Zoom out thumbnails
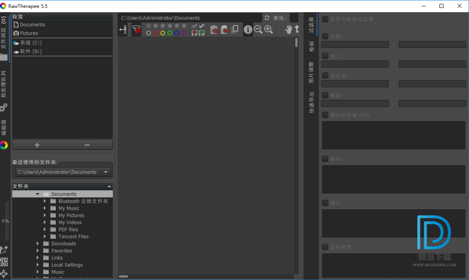This screenshot has height=280, width=469. [258, 29]
